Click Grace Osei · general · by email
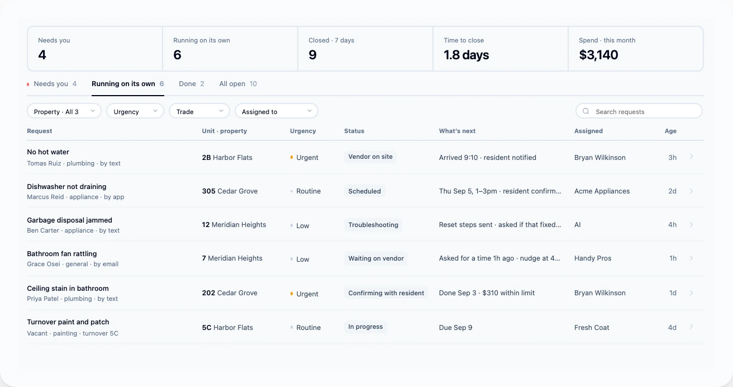Viewport: 733px width, 387px height. coord(73,264)
